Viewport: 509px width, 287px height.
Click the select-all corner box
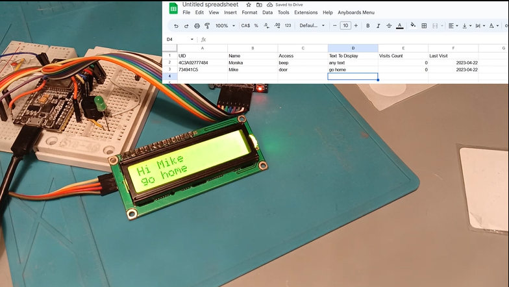pos(169,48)
